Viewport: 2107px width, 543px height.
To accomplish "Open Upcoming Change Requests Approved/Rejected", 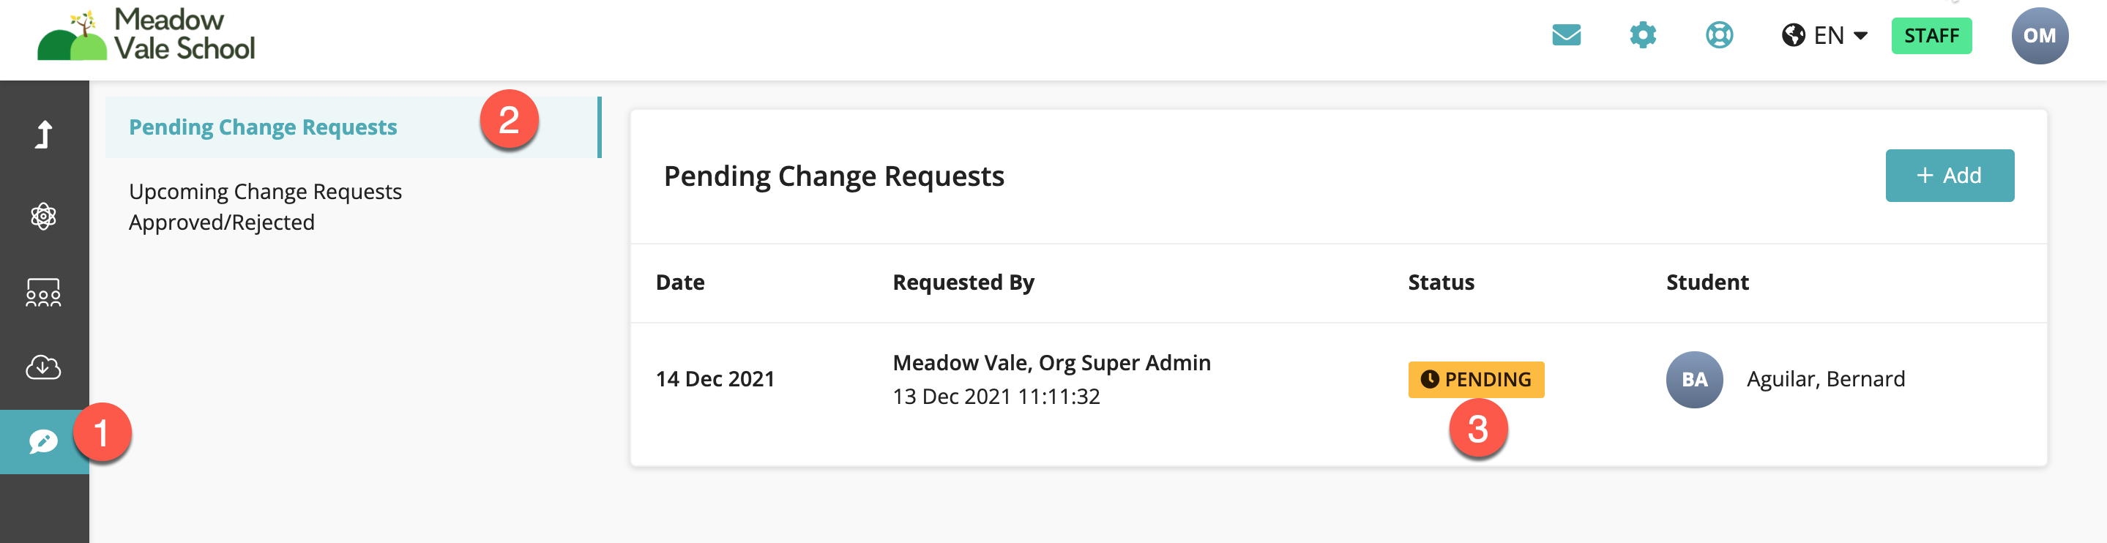I will (x=265, y=207).
